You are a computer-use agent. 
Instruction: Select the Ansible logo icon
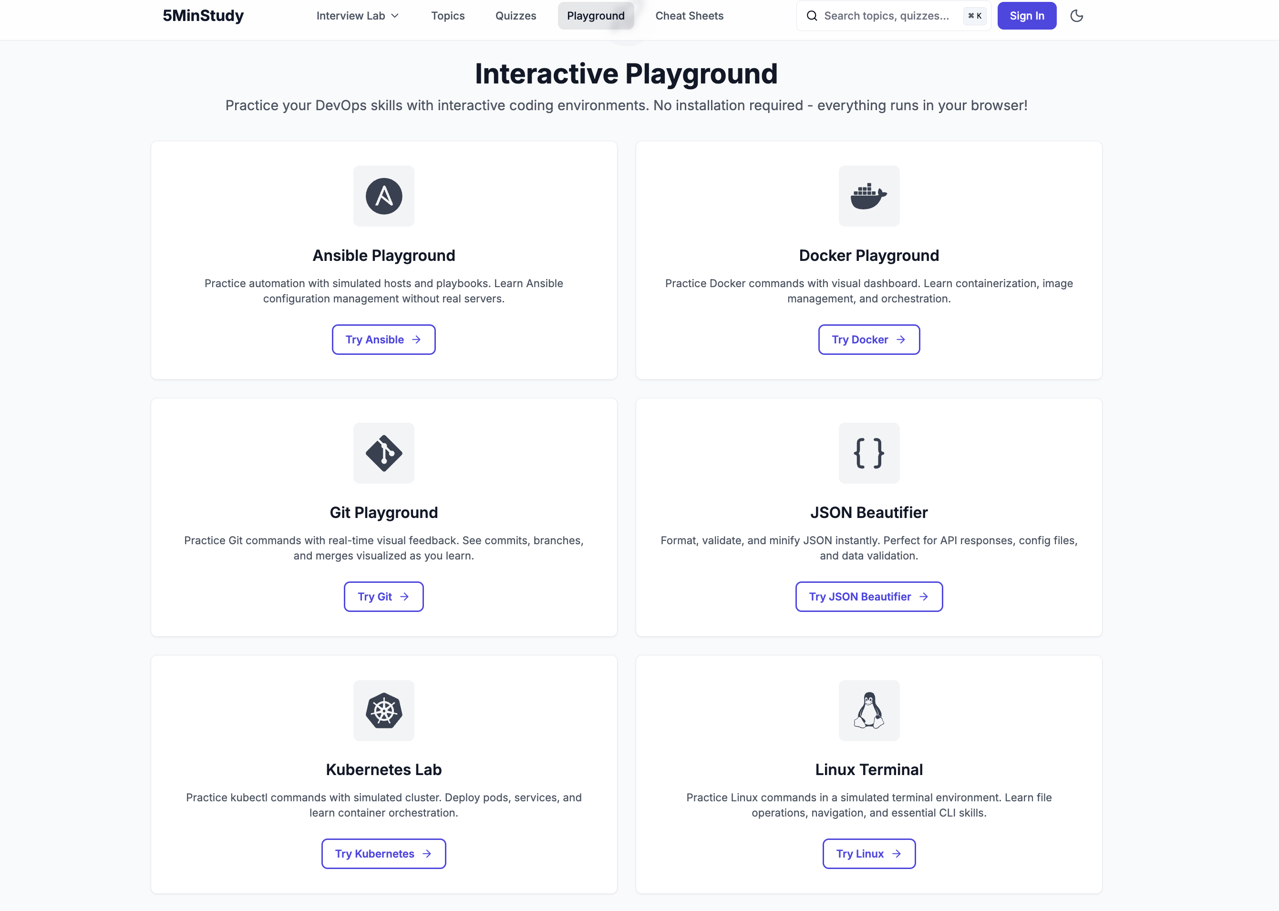point(383,196)
